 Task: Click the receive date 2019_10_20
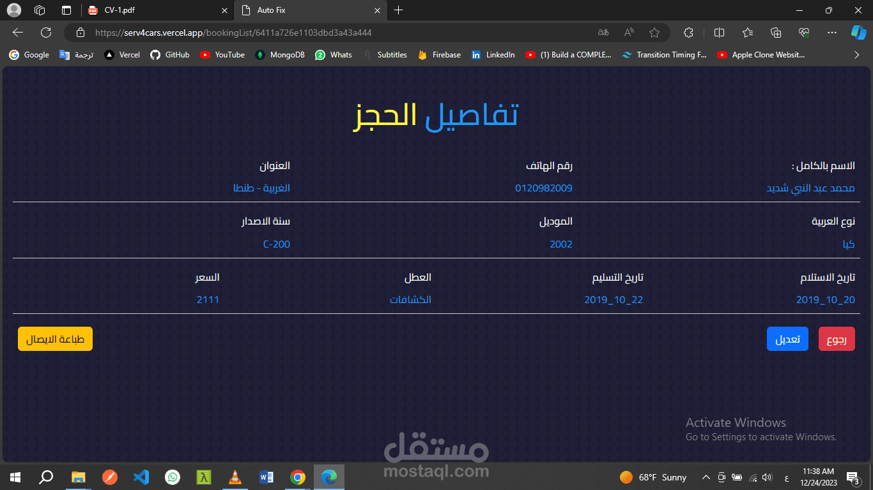tap(826, 300)
